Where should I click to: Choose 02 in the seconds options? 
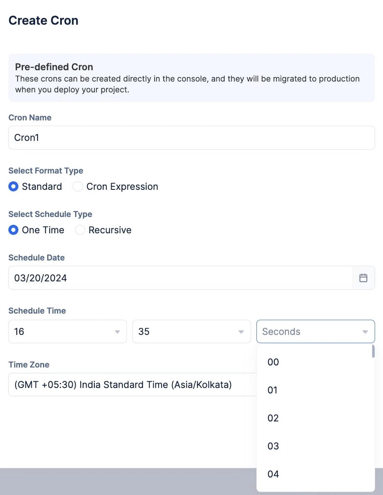273,418
